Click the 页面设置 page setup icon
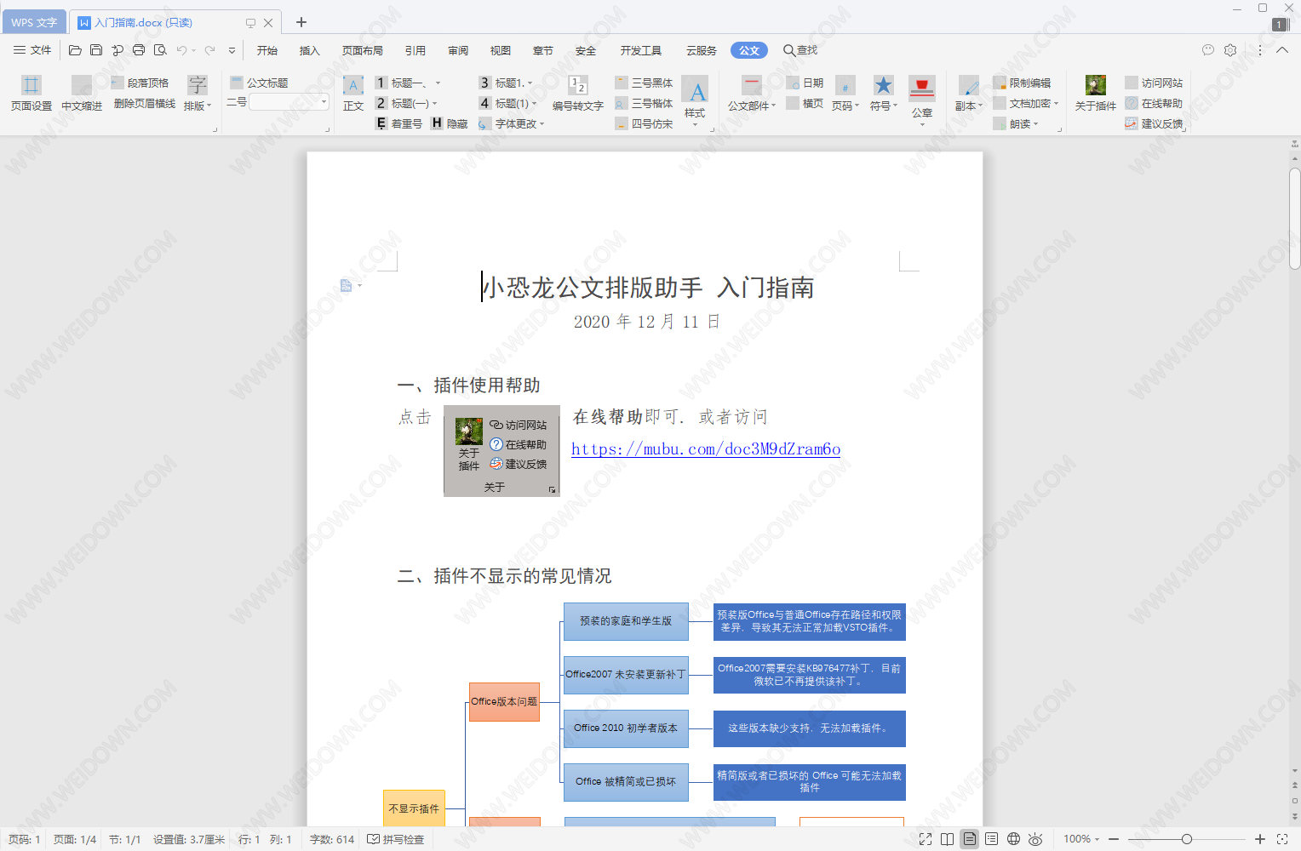The width and height of the screenshot is (1301, 851). pos(32,85)
